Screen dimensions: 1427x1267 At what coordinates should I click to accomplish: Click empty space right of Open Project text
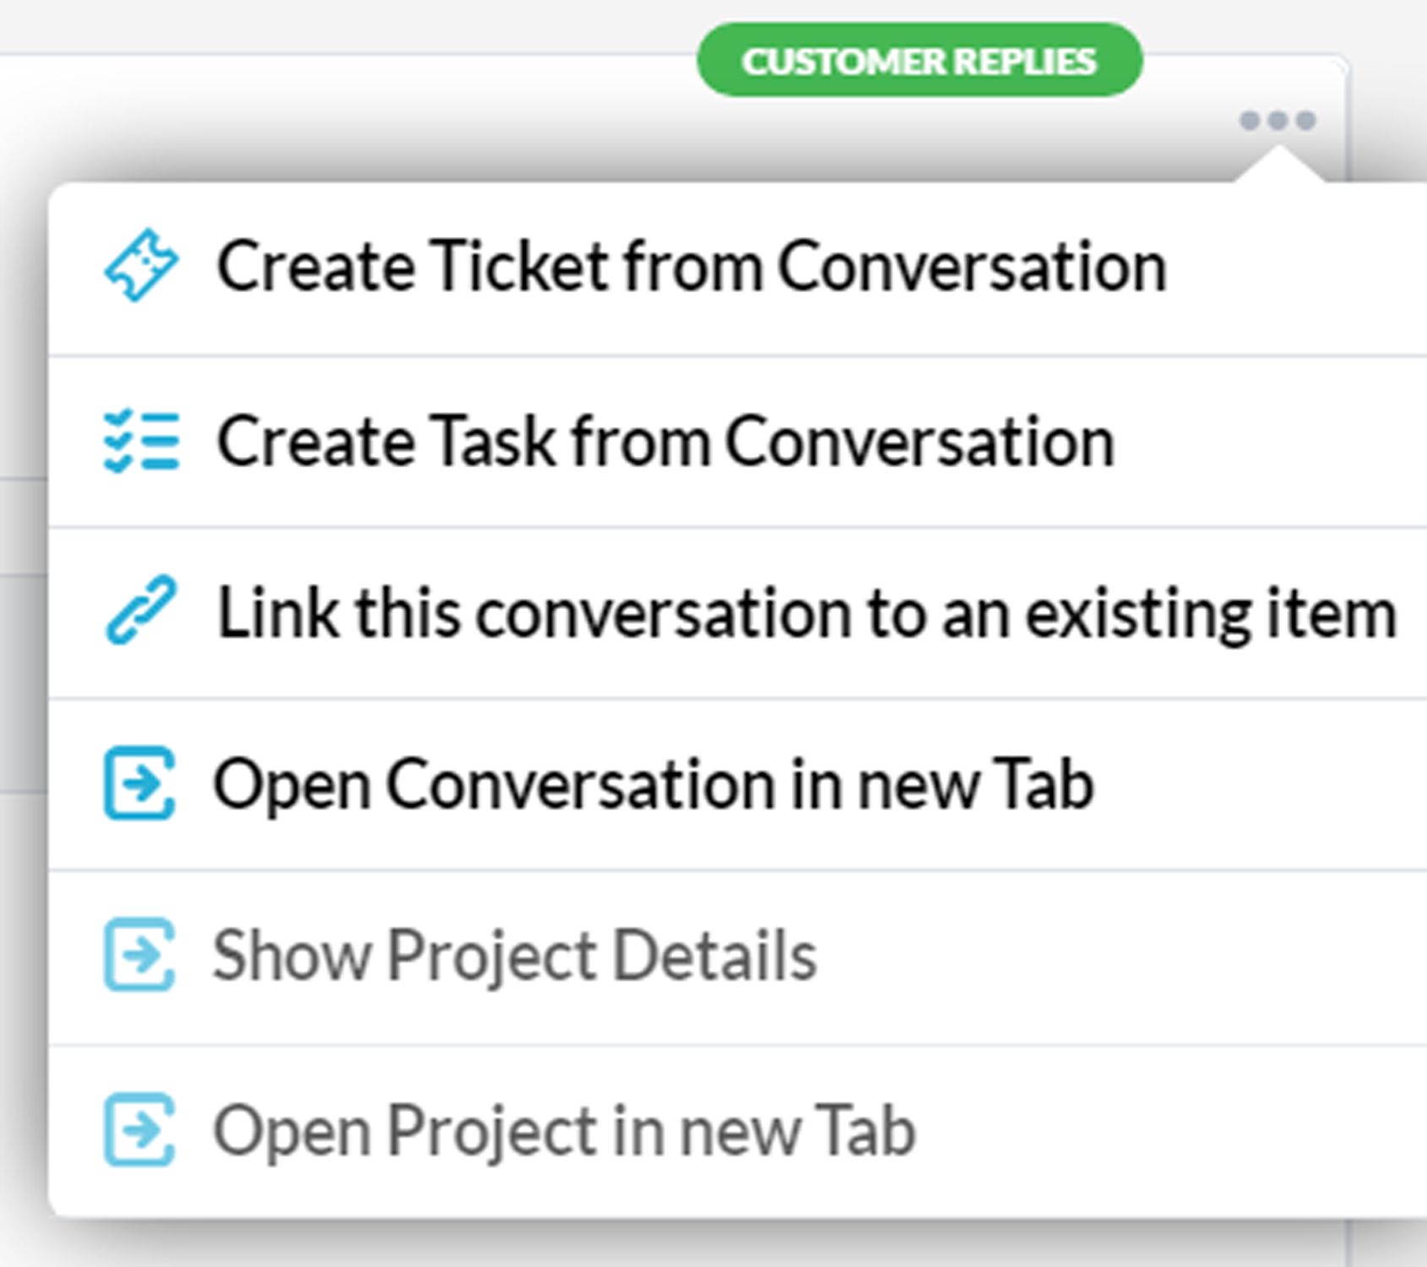coord(1174,1132)
